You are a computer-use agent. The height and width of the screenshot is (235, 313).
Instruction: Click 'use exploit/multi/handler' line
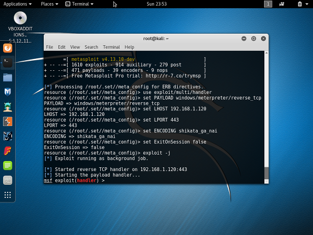coord(177,92)
